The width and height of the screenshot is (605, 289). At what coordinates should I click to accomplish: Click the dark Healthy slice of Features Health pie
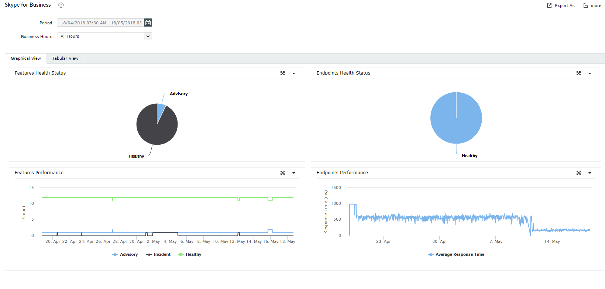click(x=155, y=127)
